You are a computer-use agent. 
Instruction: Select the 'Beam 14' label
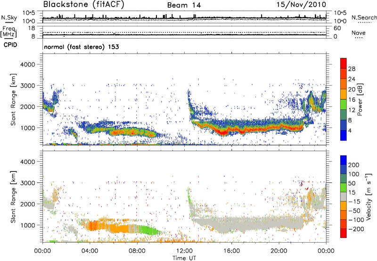(x=184, y=5)
